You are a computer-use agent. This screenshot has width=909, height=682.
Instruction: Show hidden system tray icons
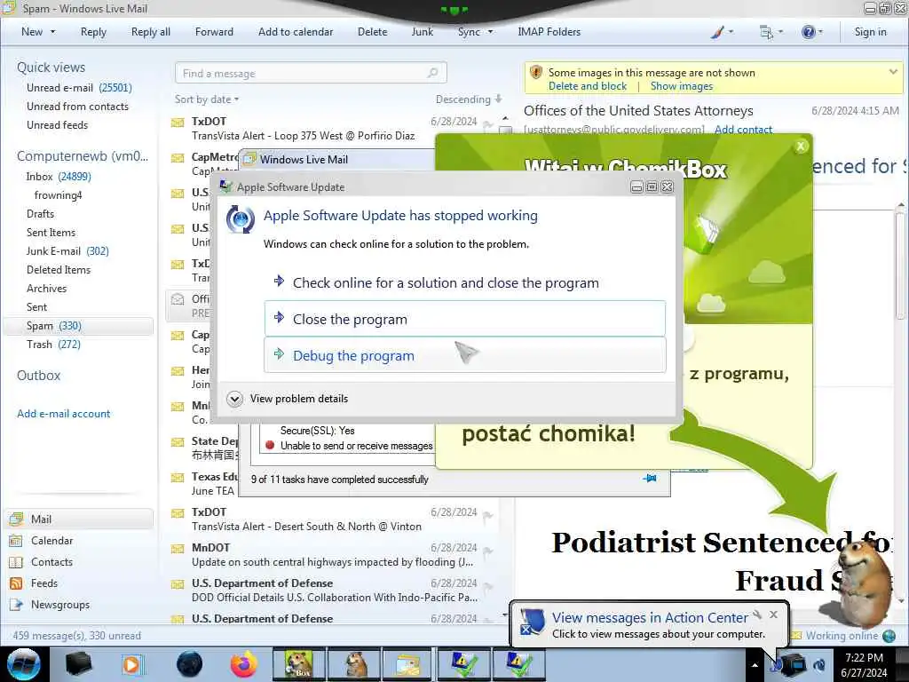[755, 665]
